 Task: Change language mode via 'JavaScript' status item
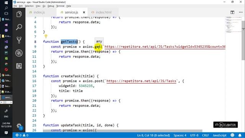click(219, 135)
